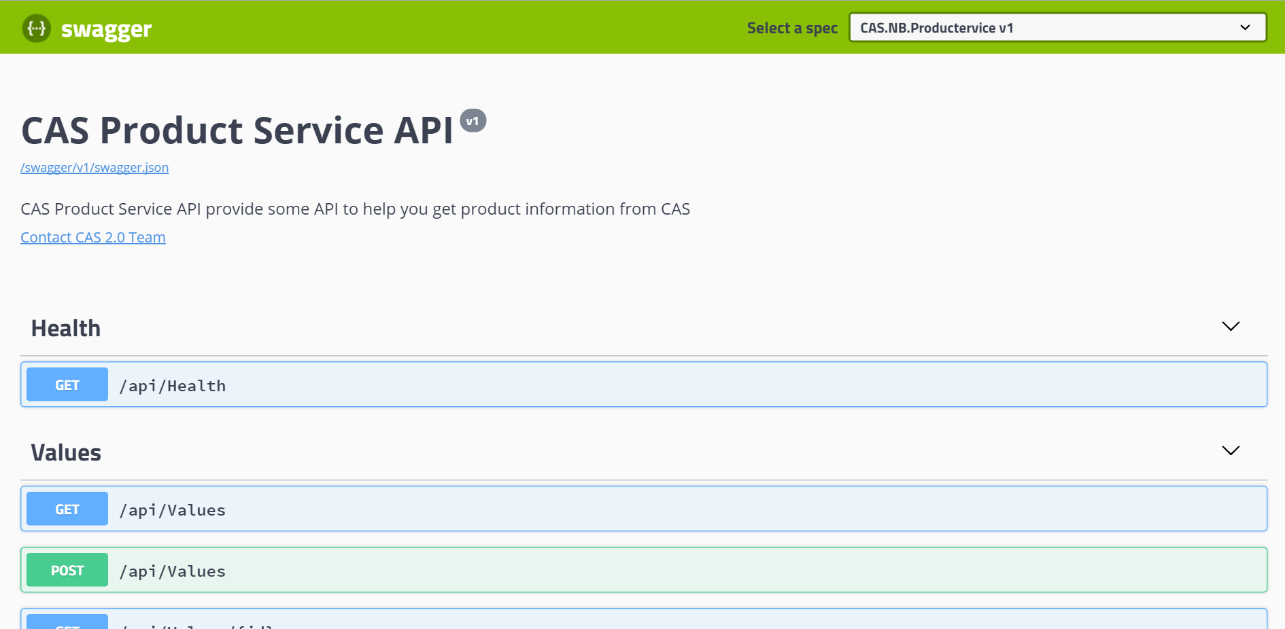This screenshot has height=629, width=1285.
Task: Collapse the Values section using its chevron
Action: (x=1231, y=451)
